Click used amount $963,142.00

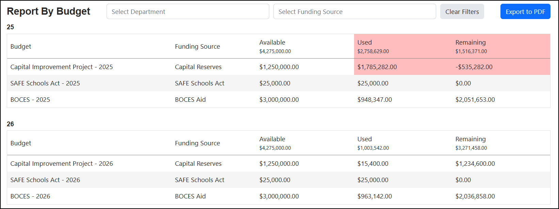coord(374,196)
